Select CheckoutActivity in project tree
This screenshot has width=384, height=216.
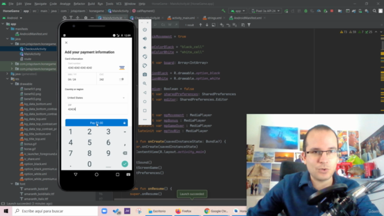[35, 49]
